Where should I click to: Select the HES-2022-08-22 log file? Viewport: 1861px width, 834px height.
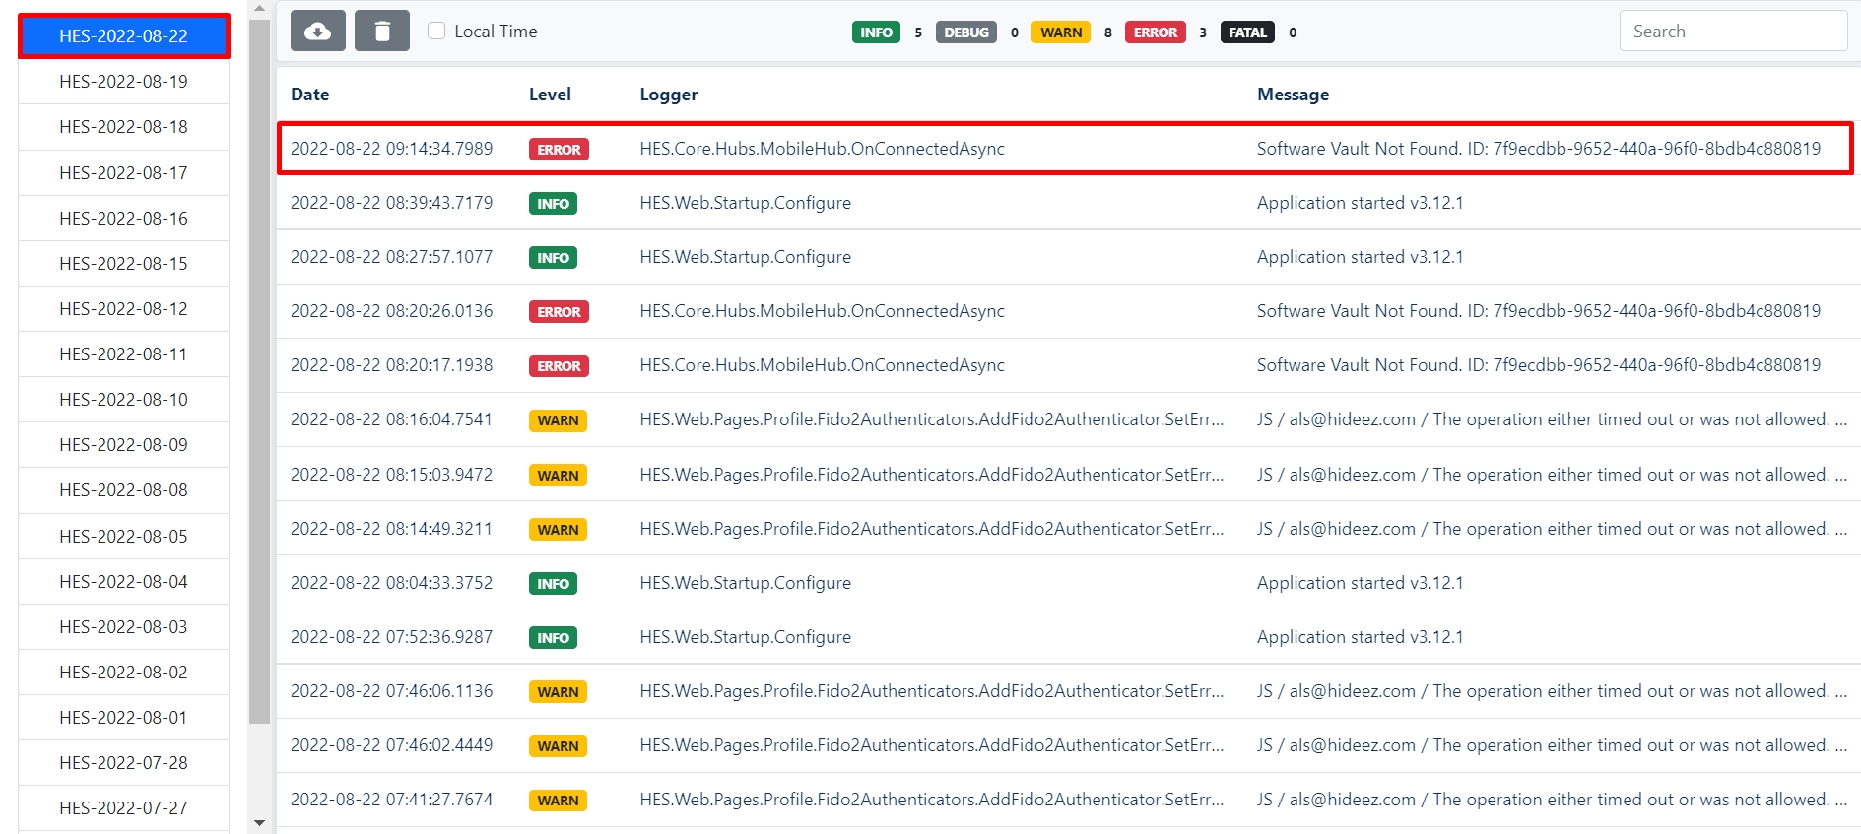pyautogui.click(x=123, y=36)
